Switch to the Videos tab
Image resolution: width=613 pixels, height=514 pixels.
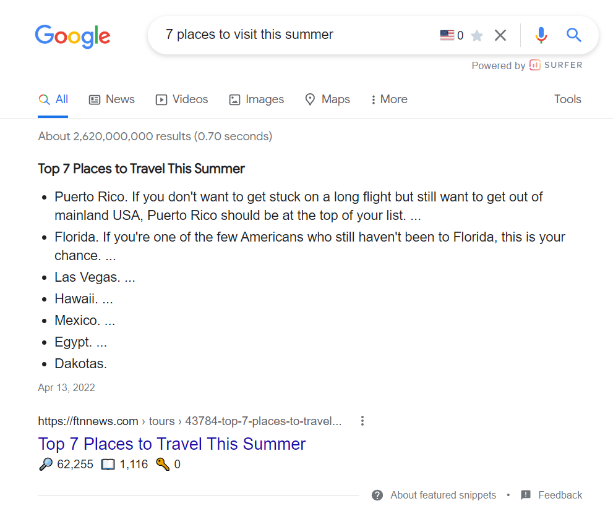pyautogui.click(x=182, y=99)
